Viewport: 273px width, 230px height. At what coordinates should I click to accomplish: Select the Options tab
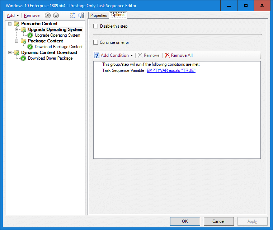click(118, 15)
